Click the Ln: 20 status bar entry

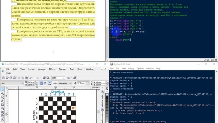pyautogui.click(x=206, y=60)
